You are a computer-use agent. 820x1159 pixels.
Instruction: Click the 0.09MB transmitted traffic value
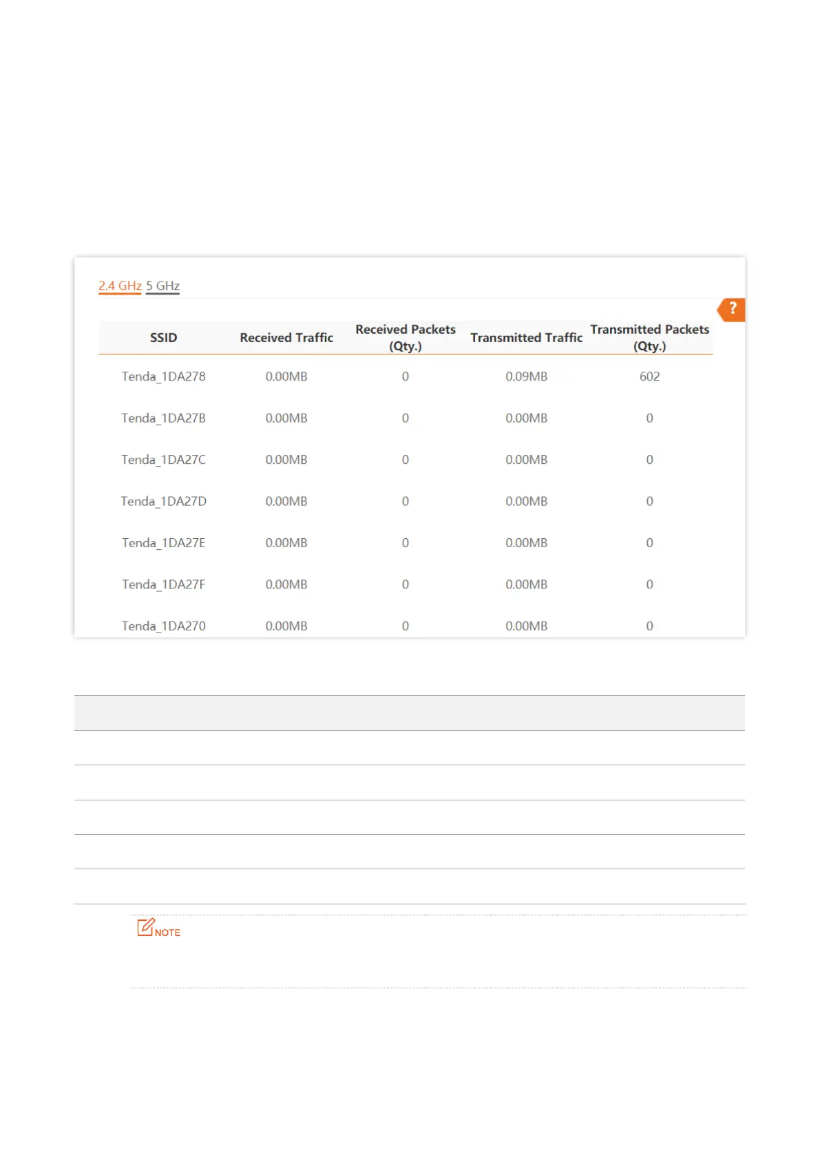click(x=527, y=376)
